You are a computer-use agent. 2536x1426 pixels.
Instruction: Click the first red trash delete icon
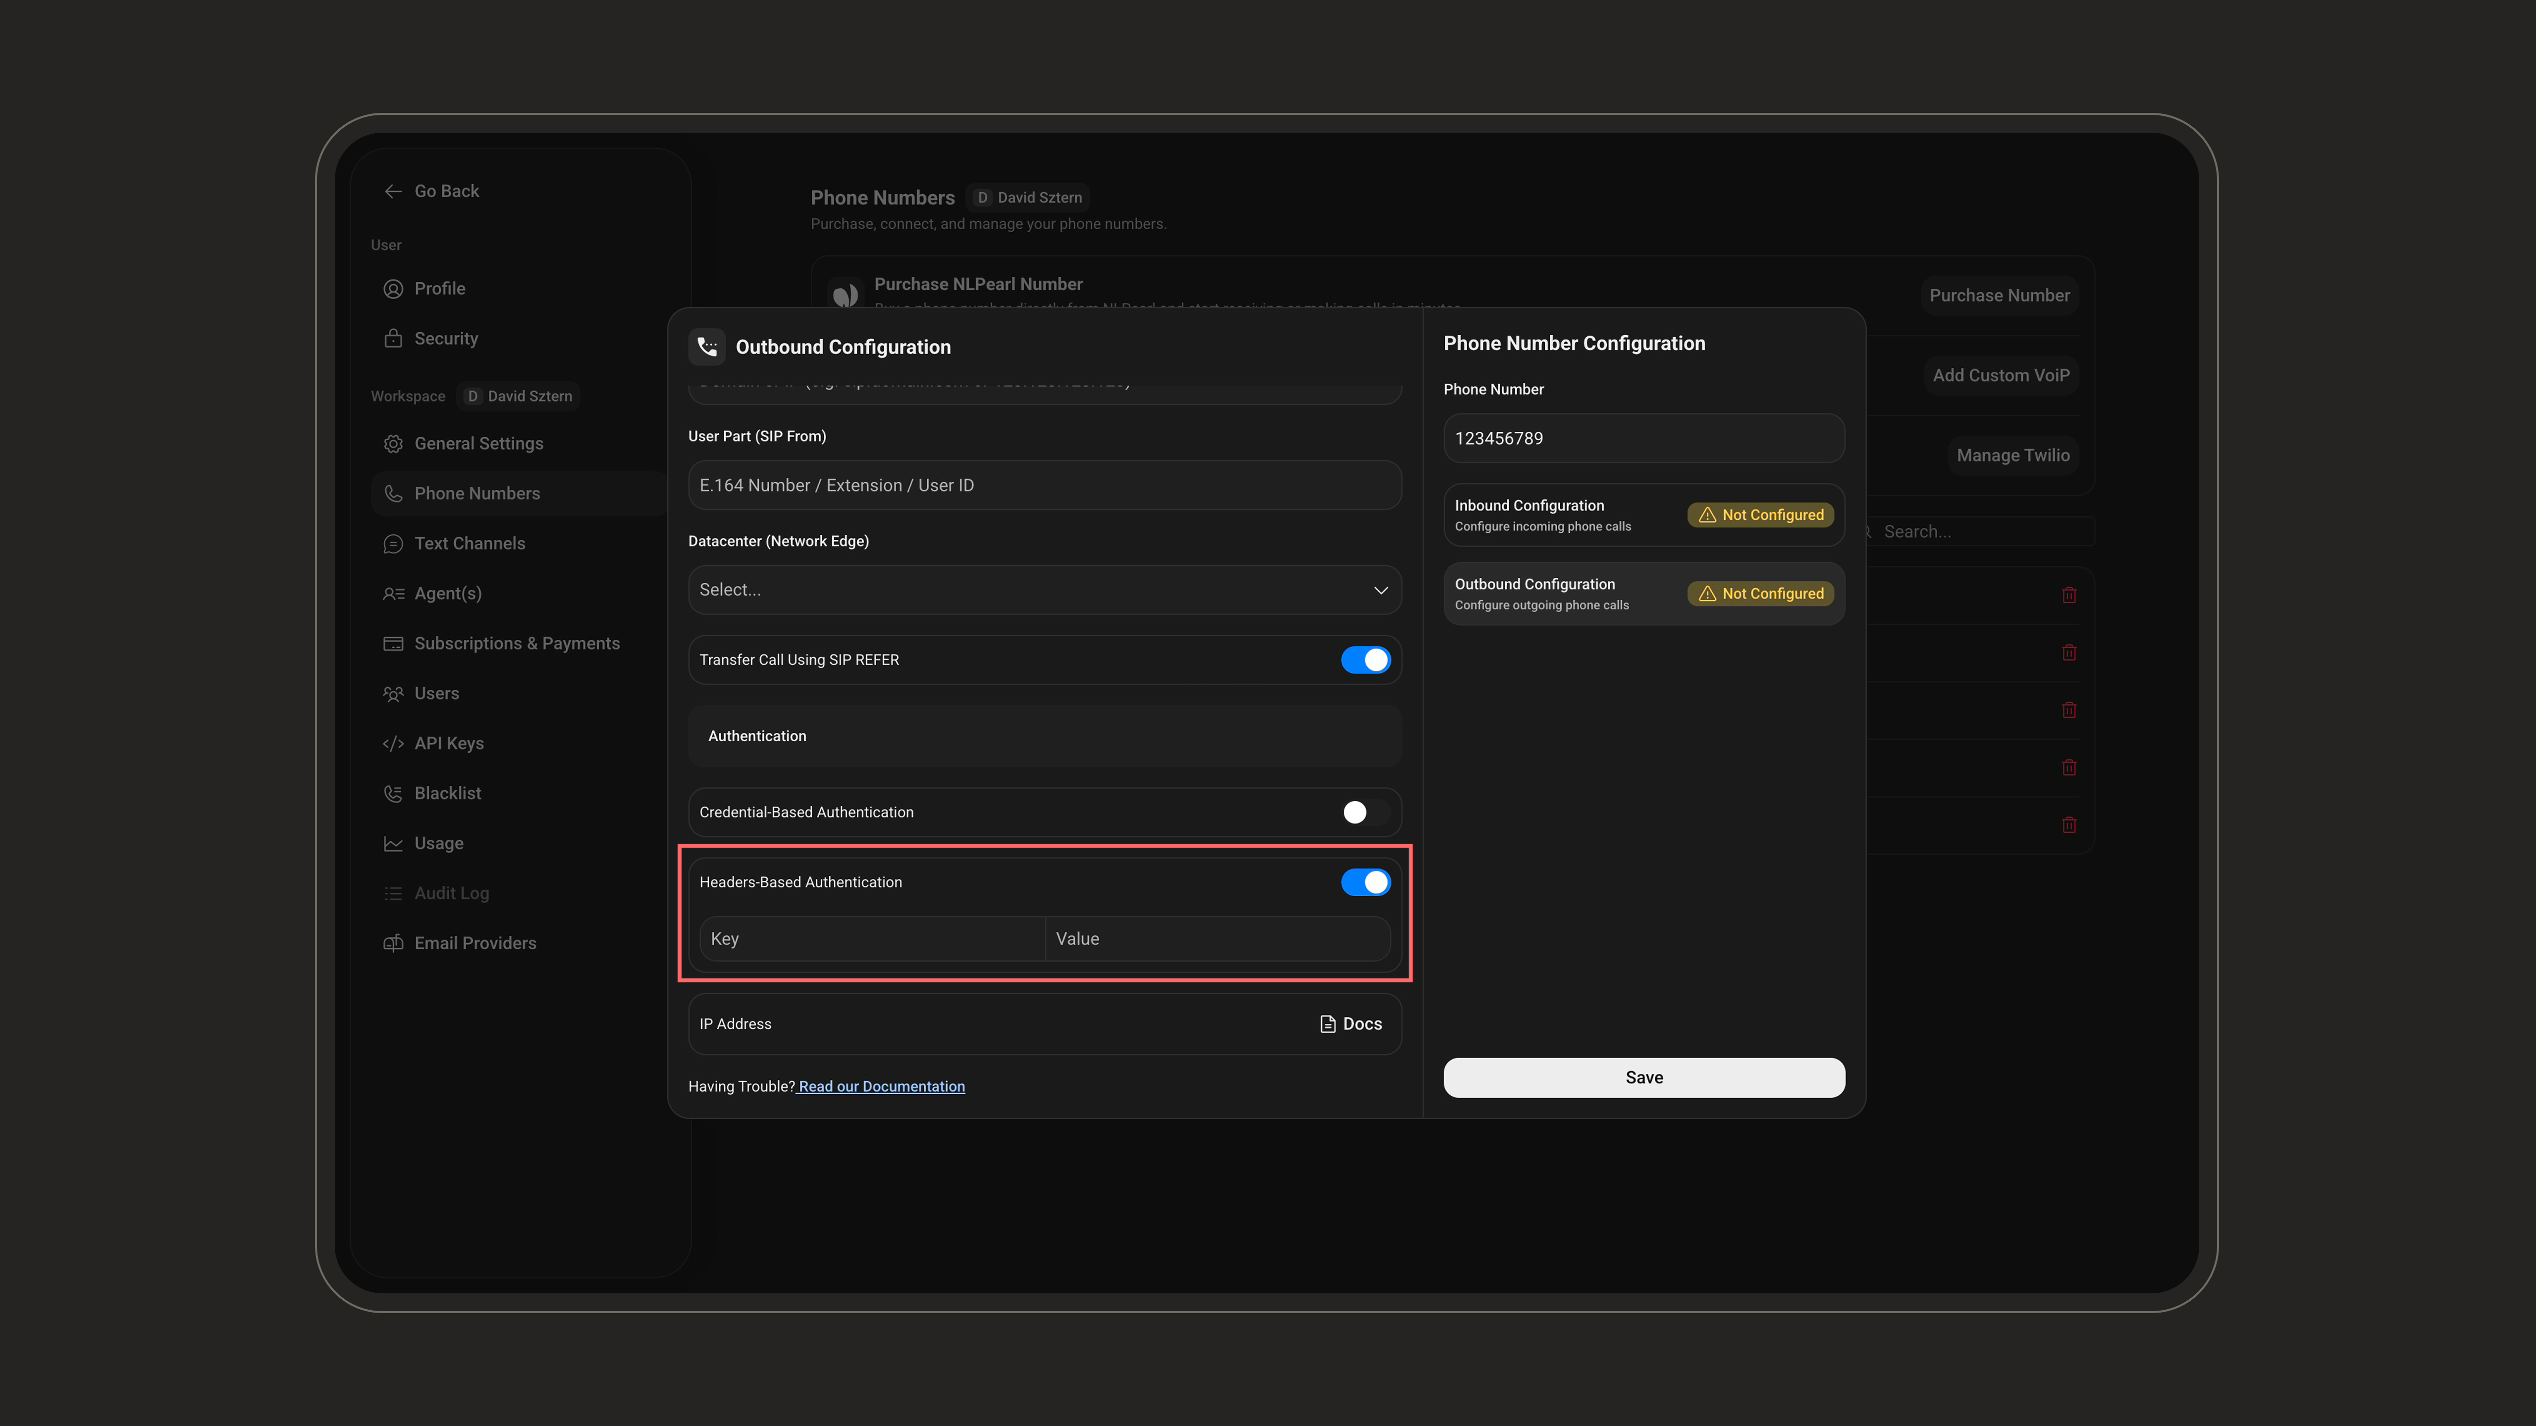point(2068,595)
